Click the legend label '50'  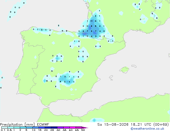pos(83,130)
